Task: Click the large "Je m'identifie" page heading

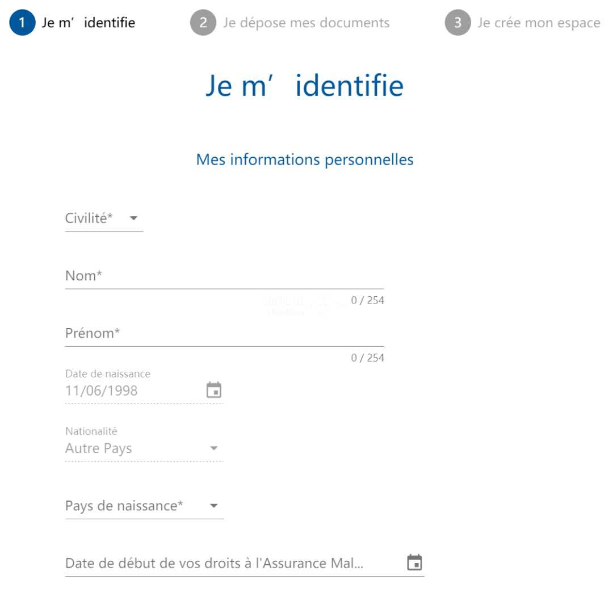Action: [x=305, y=86]
